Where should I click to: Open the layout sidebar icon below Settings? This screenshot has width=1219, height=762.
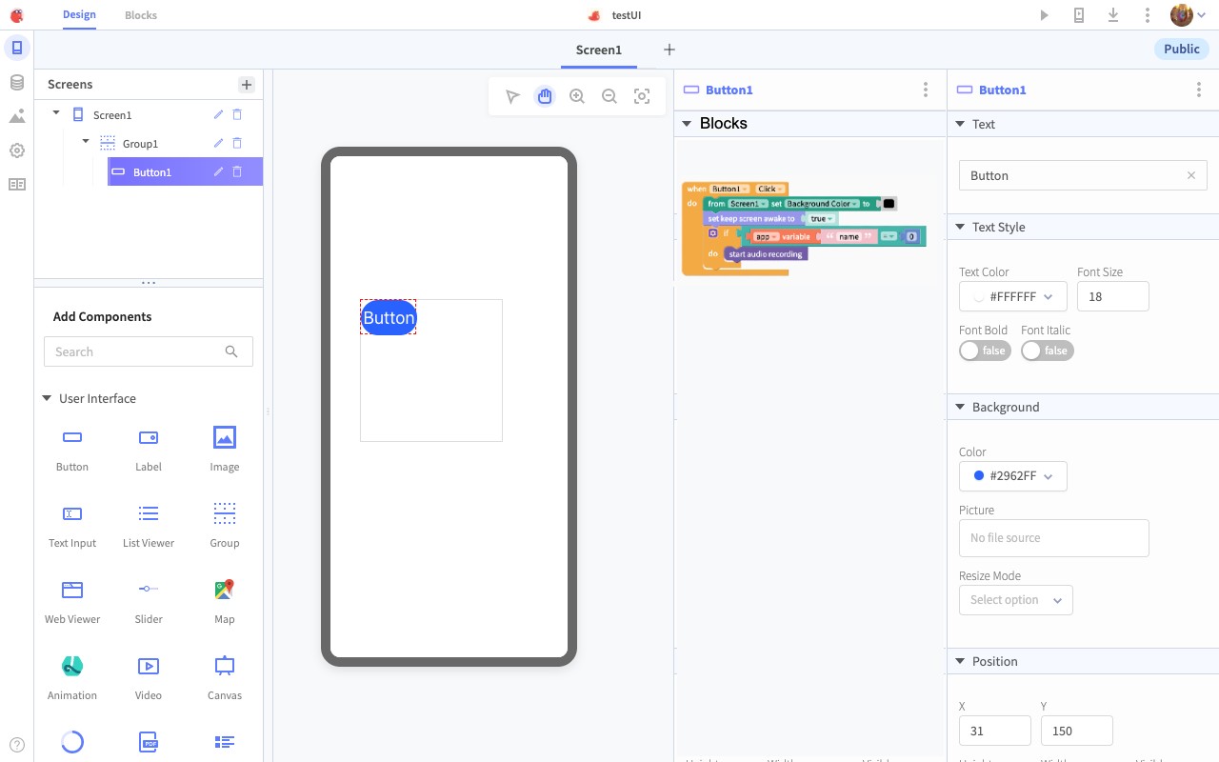point(17,185)
